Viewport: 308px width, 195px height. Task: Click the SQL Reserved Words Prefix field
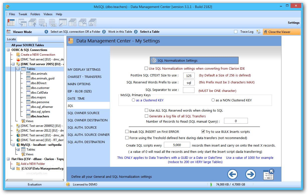189,83
